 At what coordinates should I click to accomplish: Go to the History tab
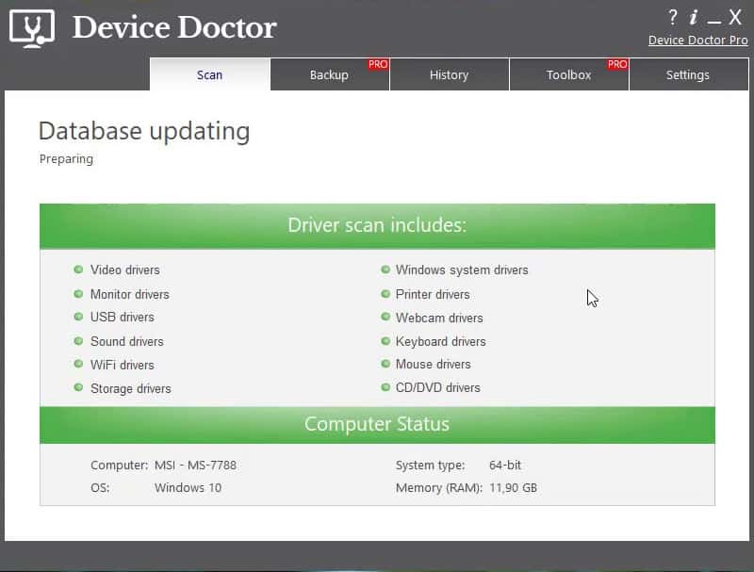[x=450, y=74]
